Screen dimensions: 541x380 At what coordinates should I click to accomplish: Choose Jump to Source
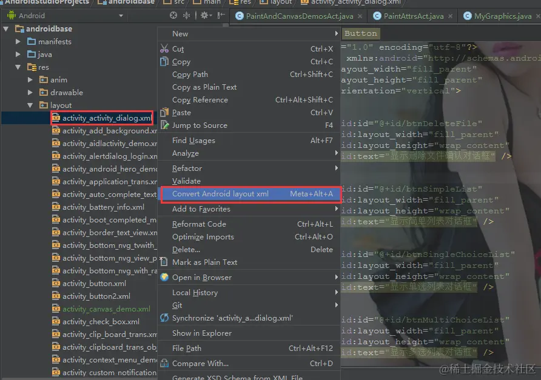[249, 125]
